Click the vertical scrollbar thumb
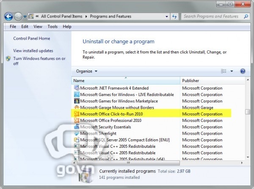Viewport: 254px width, 189px height. (x=248, y=112)
